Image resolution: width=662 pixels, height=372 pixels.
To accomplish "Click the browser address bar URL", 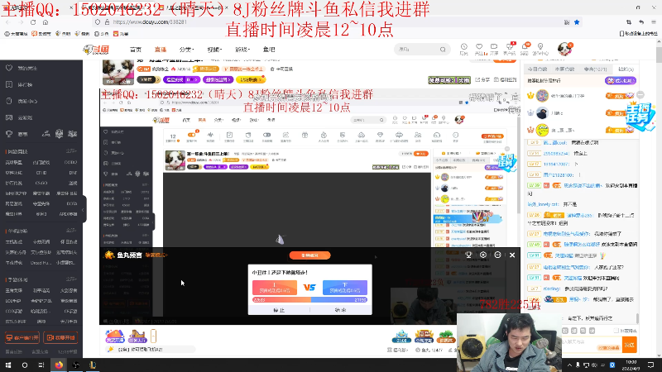I will 150,22.
